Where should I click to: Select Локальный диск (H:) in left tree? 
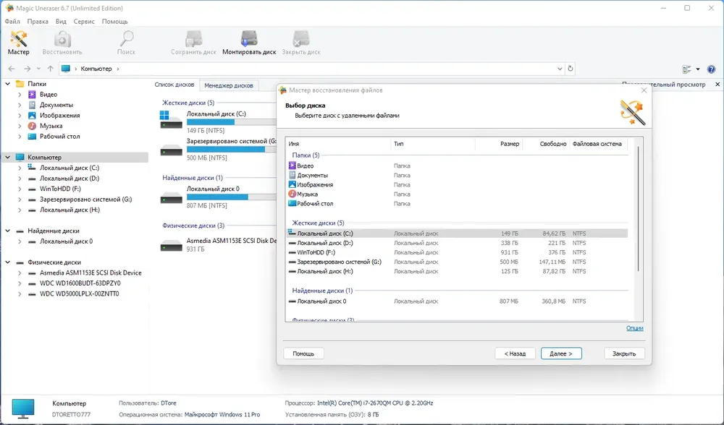70,210
